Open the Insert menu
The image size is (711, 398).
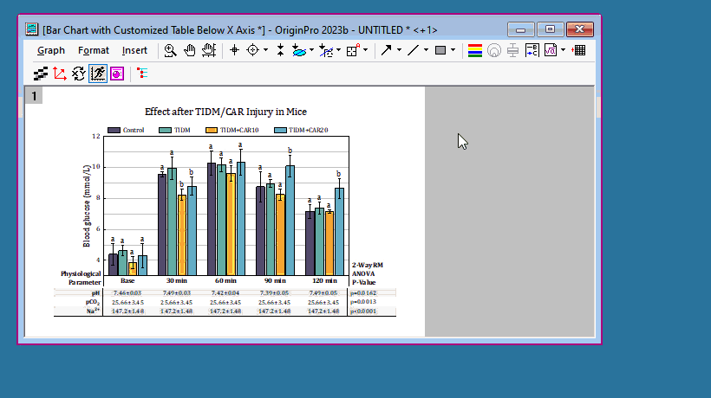click(134, 50)
